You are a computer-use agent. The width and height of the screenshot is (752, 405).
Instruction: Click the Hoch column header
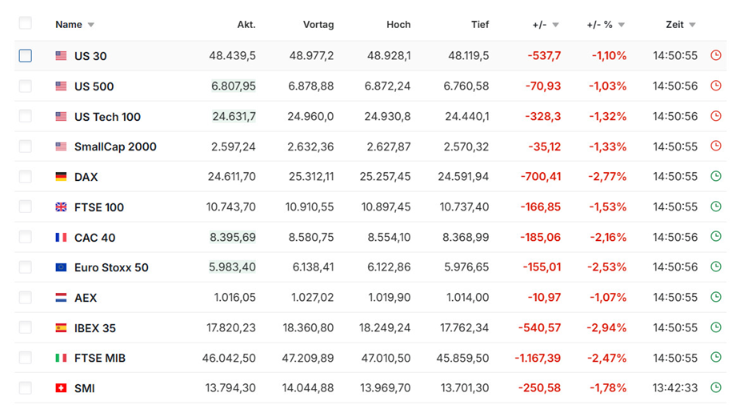pyautogui.click(x=398, y=25)
